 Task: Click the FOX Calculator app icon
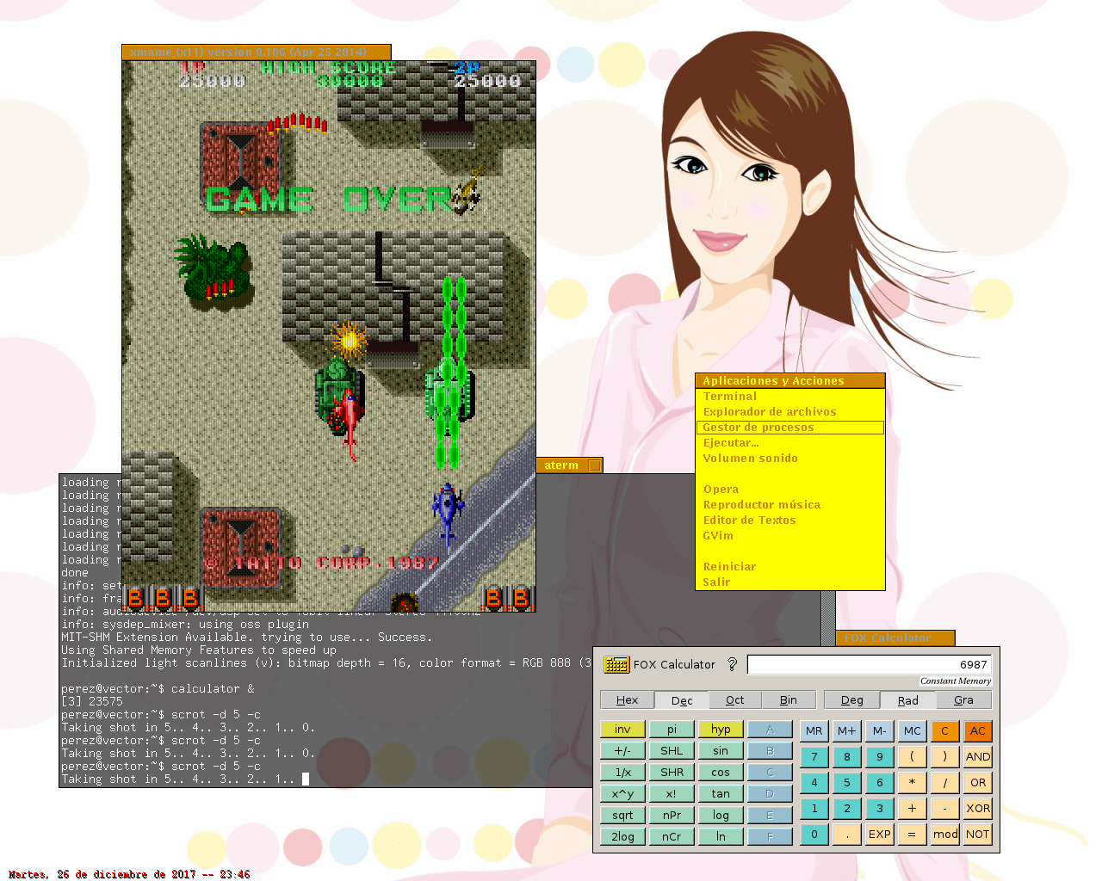click(x=616, y=664)
